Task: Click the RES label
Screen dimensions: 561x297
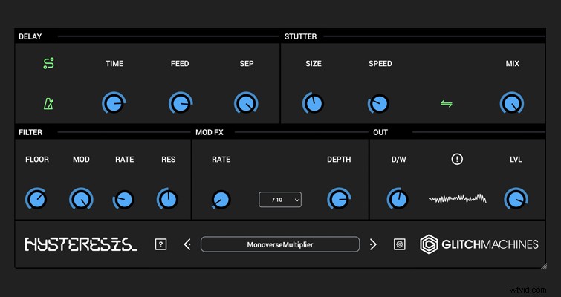Action: pyautogui.click(x=169, y=160)
